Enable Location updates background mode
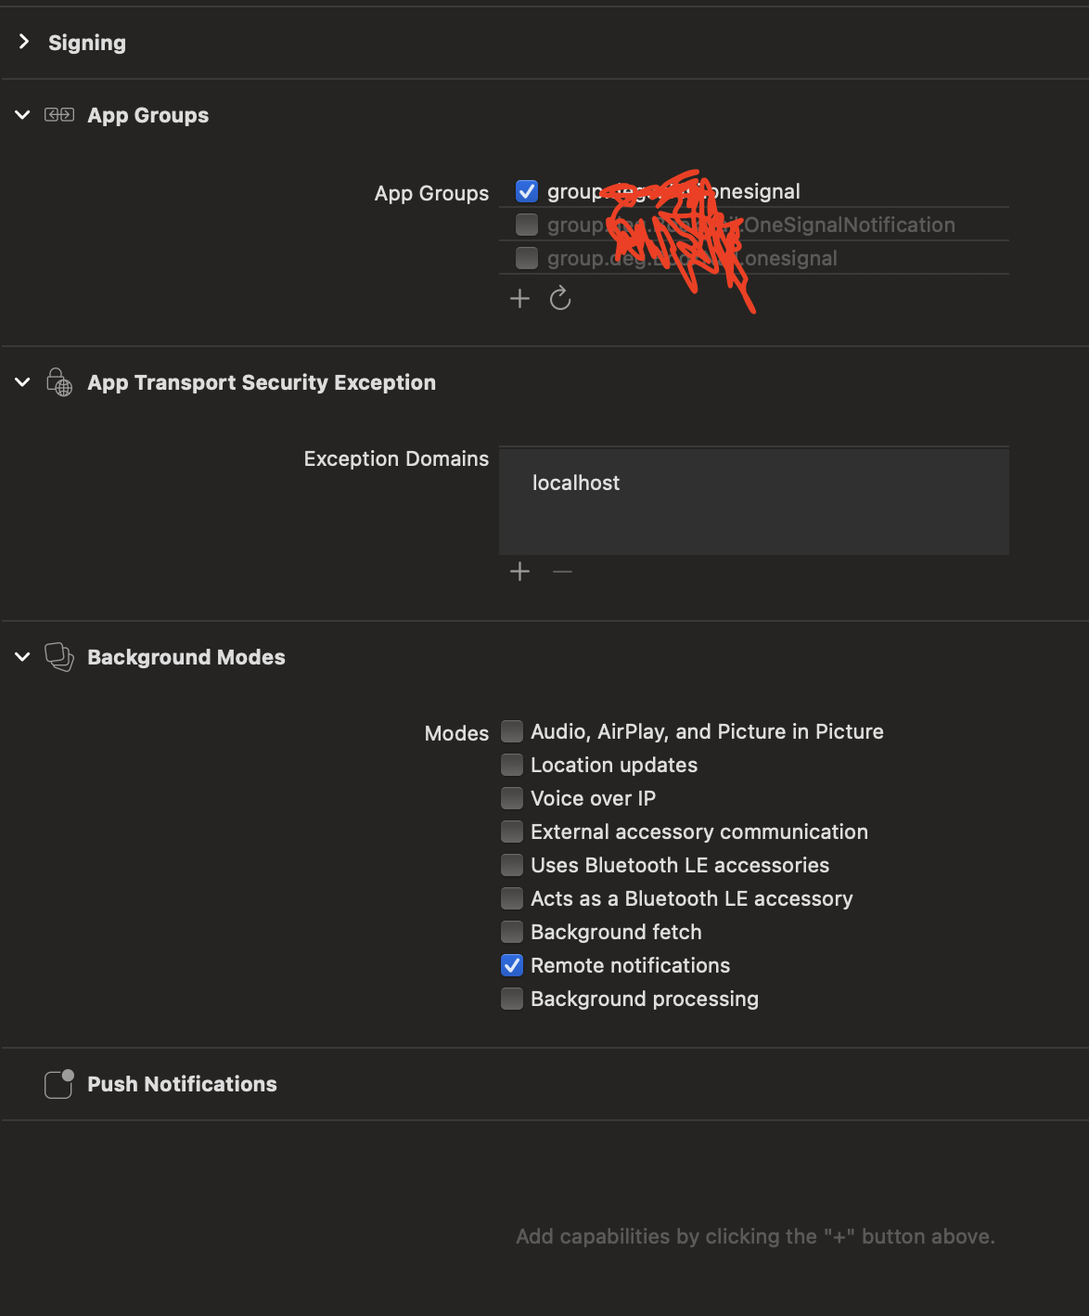Screen dimensions: 1089x1316 (x=512, y=765)
